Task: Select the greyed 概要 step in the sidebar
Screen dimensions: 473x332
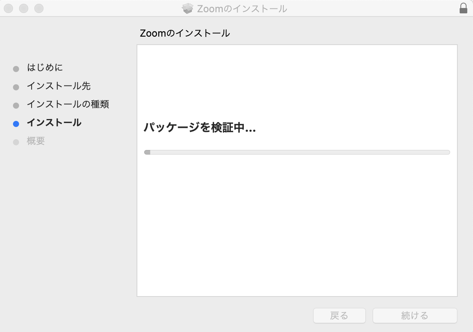Action: pyautogui.click(x=36, y=141)
